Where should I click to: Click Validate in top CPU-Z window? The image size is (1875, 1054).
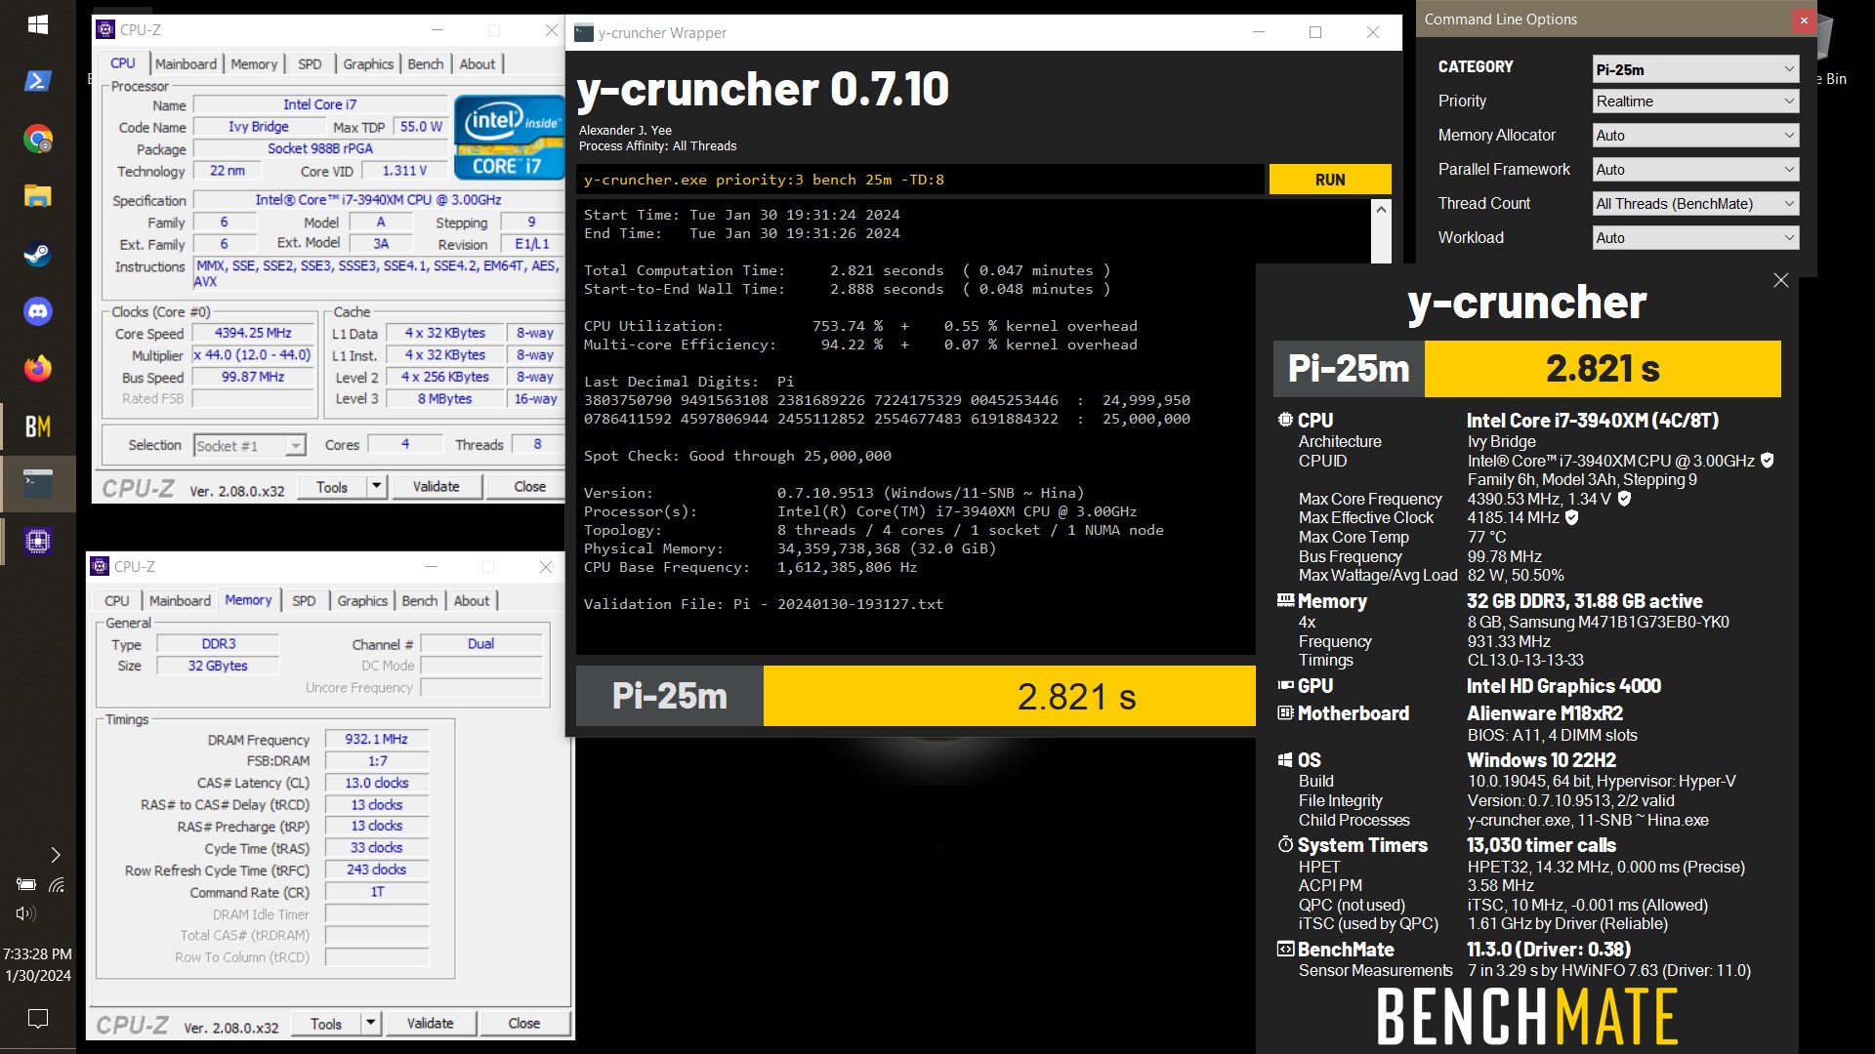(436, 486)
